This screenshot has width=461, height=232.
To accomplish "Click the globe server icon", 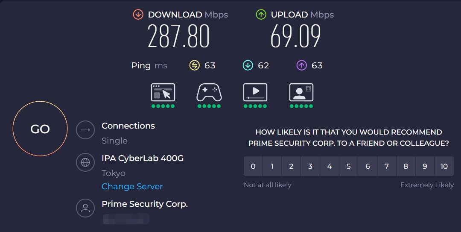I will click(85, 162).
